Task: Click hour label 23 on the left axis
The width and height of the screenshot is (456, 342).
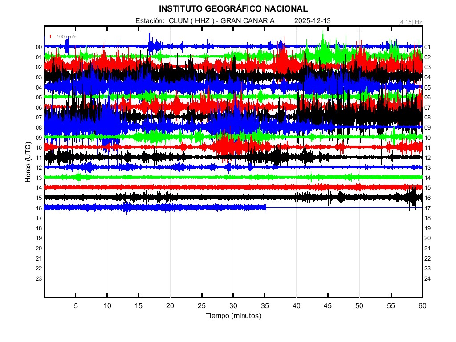Action: 39,278
